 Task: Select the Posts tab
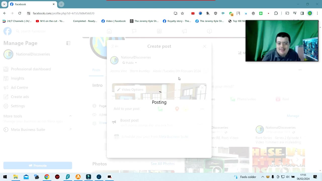(96, 70)
